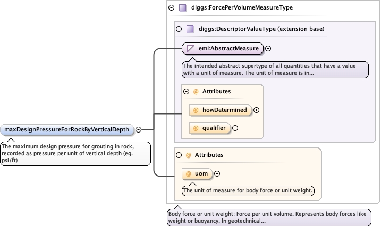The height and width of the screenshot is (228, 381).
Task: Expand the qualifier attribute details
Action: tap(235, 128)
